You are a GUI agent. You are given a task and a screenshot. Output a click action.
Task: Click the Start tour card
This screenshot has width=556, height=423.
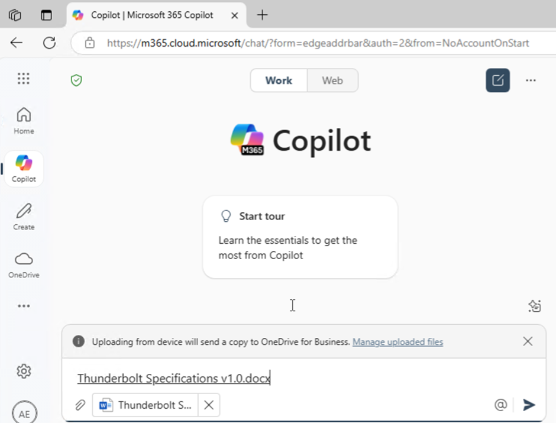(300, 237)
